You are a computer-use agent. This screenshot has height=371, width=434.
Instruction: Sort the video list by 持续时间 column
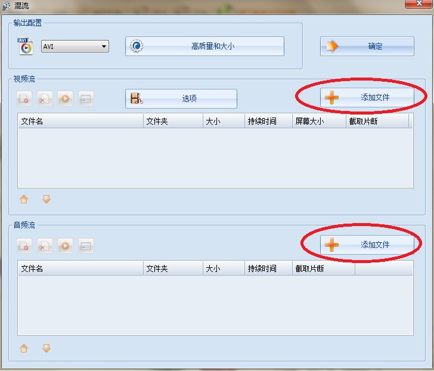[268, 121]
